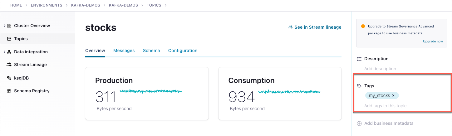Select the Overview tab
The image size is (452, 136).
(x=95, y=51)
